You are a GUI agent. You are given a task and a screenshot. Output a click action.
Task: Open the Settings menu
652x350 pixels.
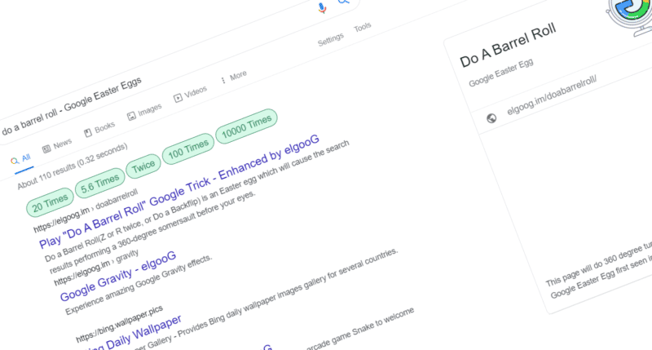click(x=331, y=39)
